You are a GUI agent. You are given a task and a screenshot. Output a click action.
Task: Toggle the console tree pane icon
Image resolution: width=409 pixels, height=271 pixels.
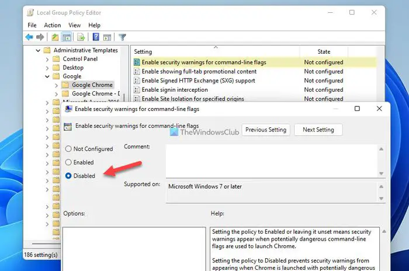pos(67,37)
